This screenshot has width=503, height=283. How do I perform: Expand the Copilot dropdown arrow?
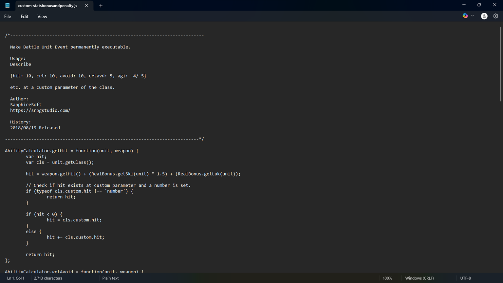coord(473,16)
